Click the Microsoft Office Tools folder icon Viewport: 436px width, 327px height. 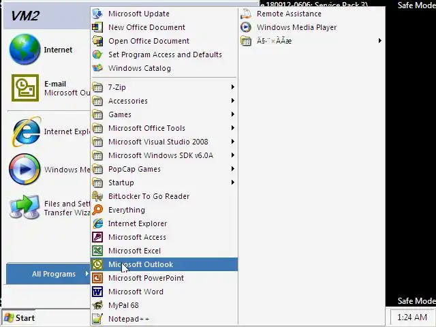97,128
